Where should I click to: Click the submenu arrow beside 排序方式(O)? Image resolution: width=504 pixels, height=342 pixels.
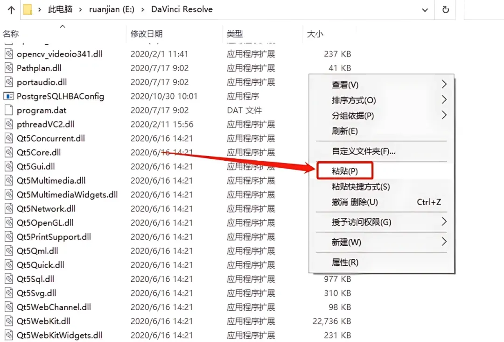coord(444,100)
